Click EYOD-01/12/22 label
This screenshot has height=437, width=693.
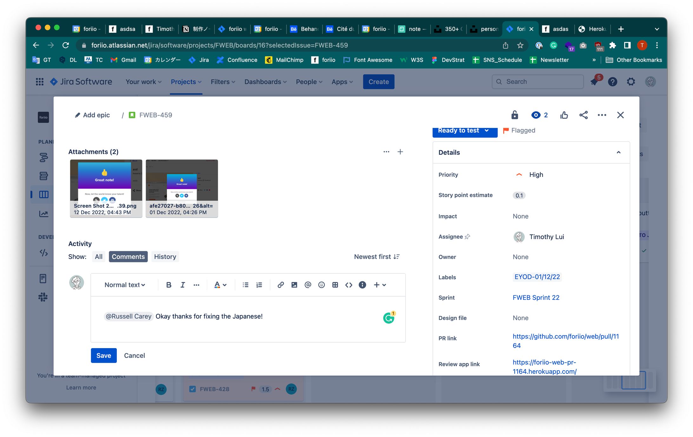537,277
